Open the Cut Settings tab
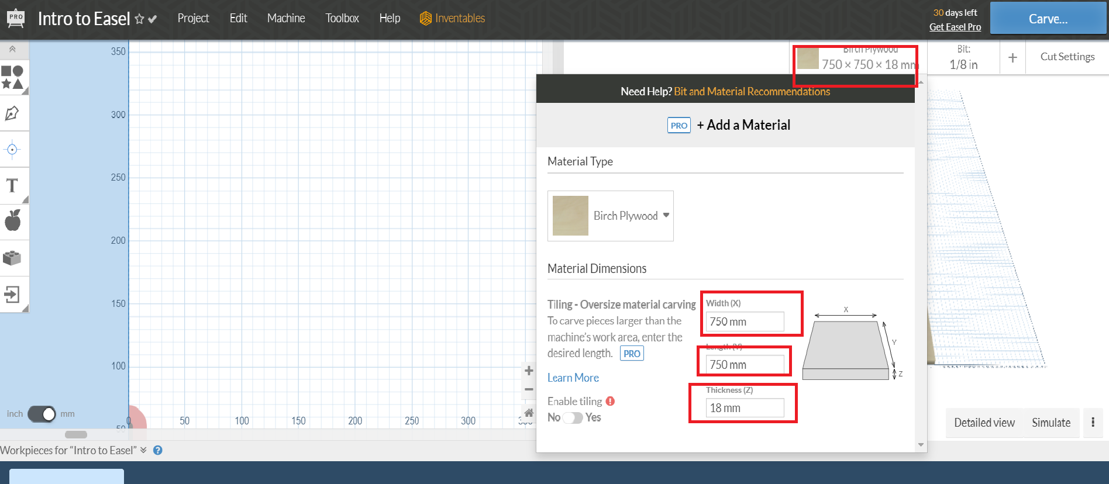1109x484 pixels. pyautogui.click(x=1067, y=57)
